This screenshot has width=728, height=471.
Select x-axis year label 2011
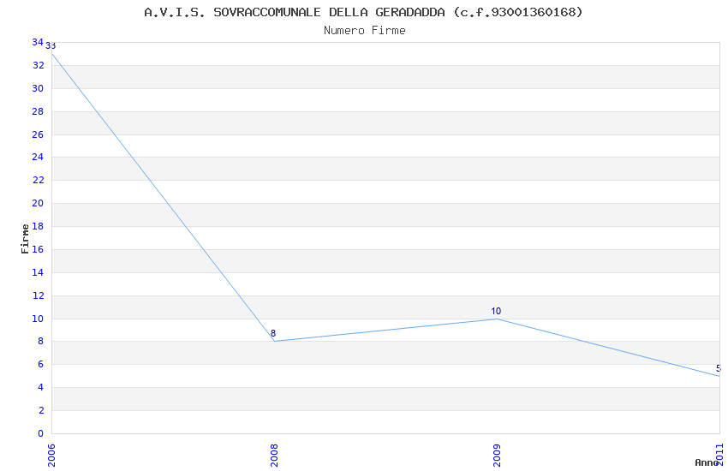coord(719,455)
